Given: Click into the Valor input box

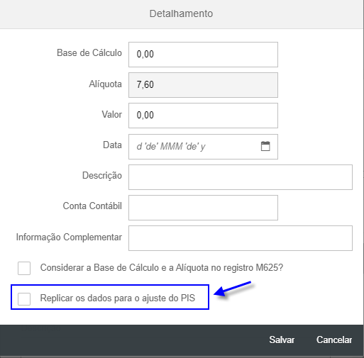Looking at the screenshot, I should tap(203, 116).
